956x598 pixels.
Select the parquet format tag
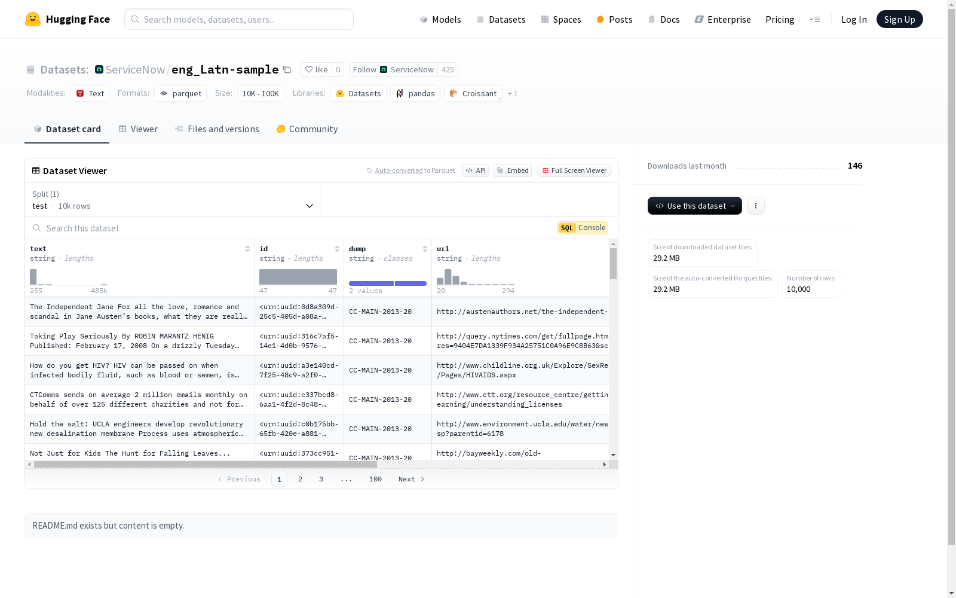click(x=180, y=93)
